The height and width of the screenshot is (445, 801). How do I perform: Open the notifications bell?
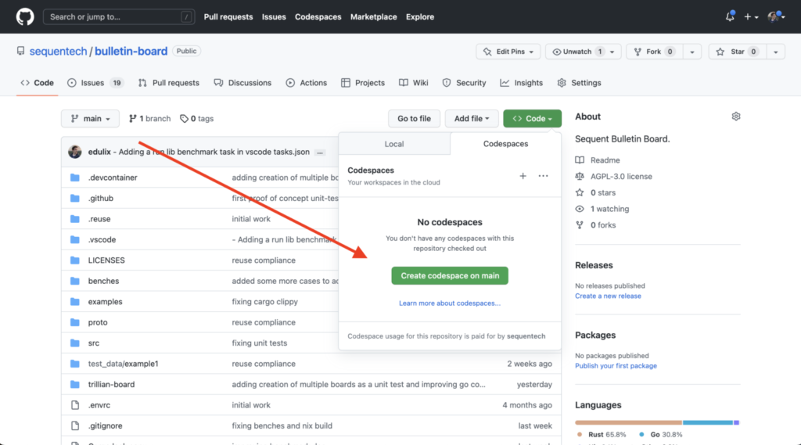(730, 16)
